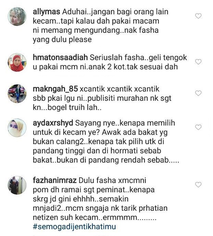Image resolution: width=213 pixels, height=236 pixels.
Task: Open the fazhanimraz username link
Action: [x=55, y=180]
